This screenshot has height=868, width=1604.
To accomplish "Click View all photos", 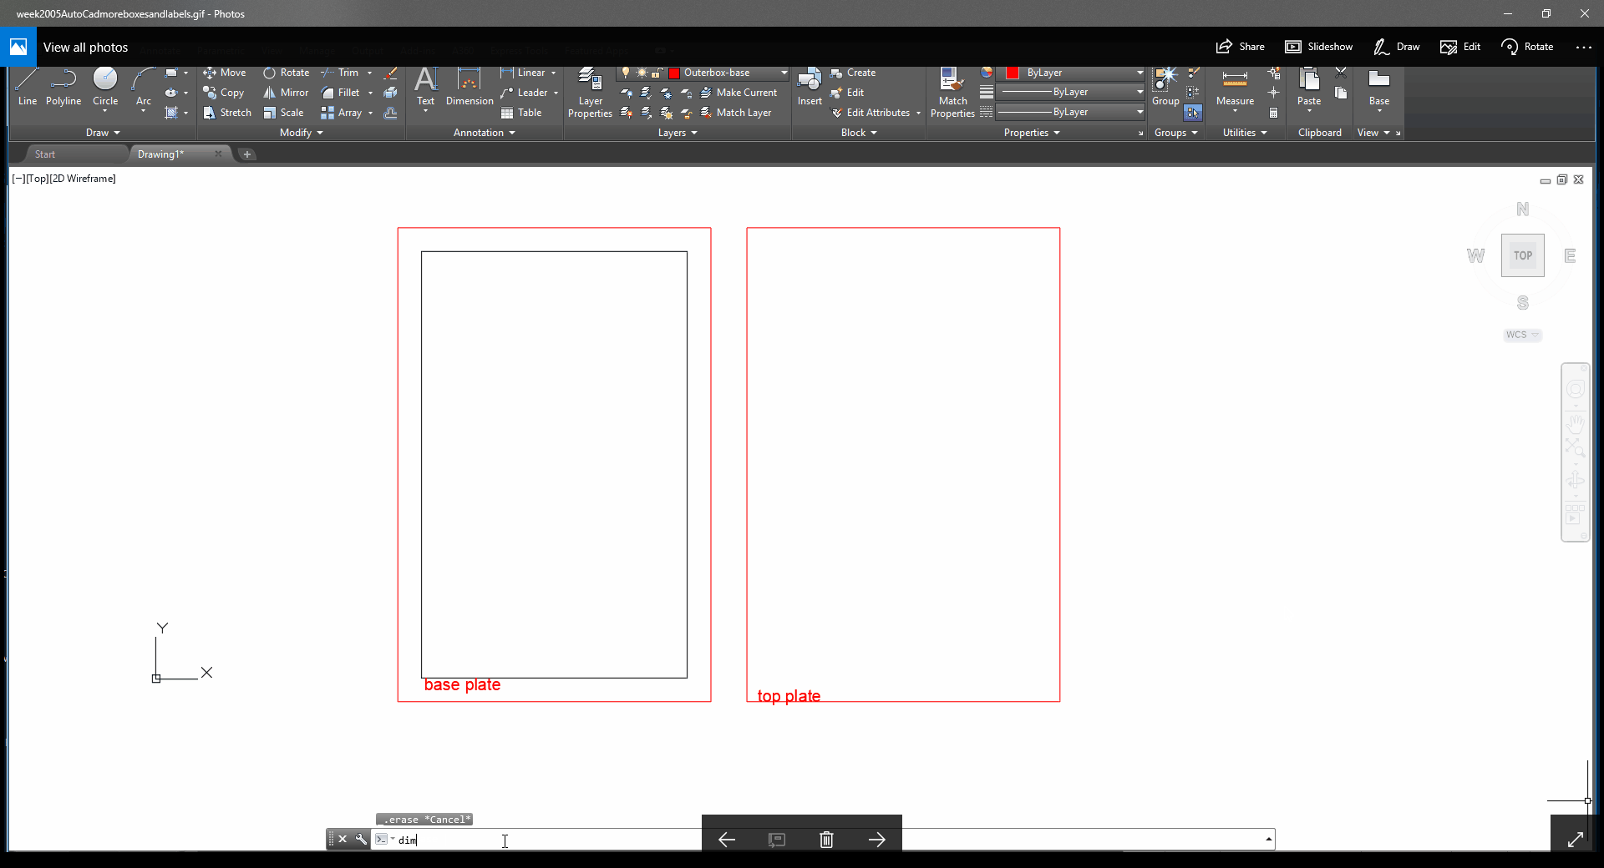I will pos(85,48).
